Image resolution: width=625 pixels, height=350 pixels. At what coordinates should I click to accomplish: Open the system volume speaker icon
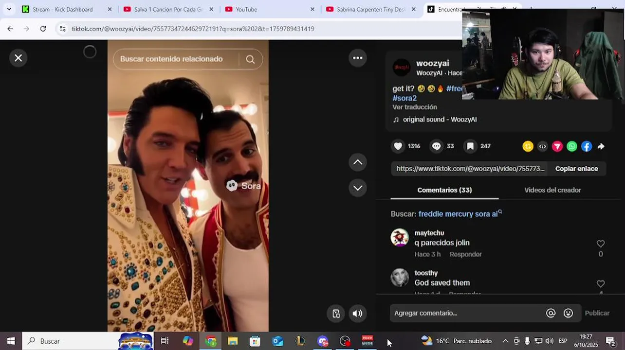(x=549, y=341)
